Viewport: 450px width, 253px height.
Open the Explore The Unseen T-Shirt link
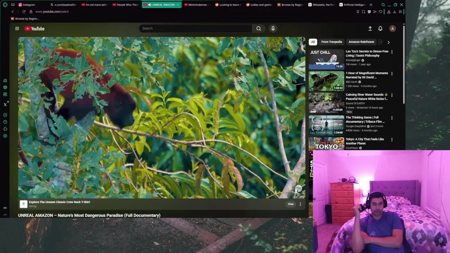59,202
